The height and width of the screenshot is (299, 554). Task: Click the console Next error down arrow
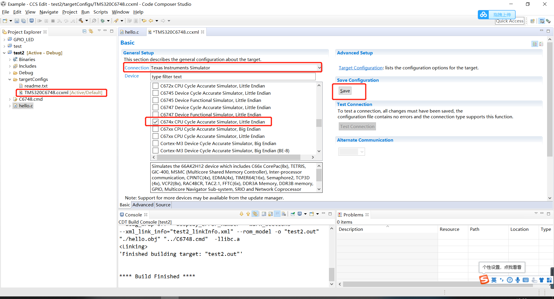pos(242,214)
